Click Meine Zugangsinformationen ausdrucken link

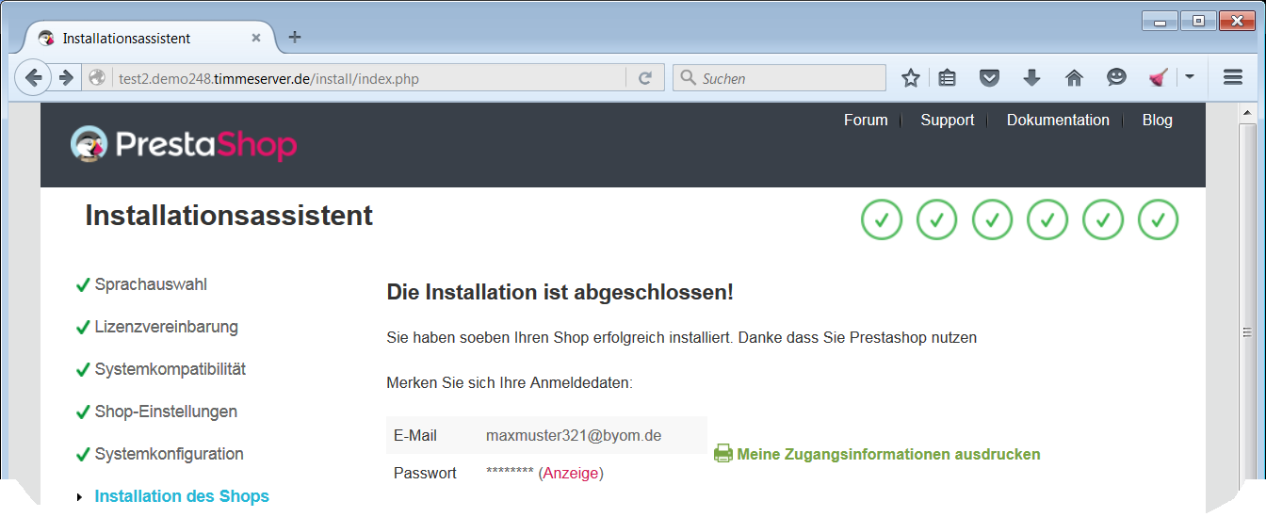(x=888, y=454)
